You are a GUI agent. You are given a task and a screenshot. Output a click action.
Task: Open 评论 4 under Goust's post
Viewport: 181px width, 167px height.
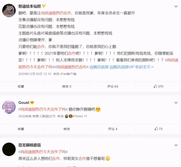[x=112, y=129]
